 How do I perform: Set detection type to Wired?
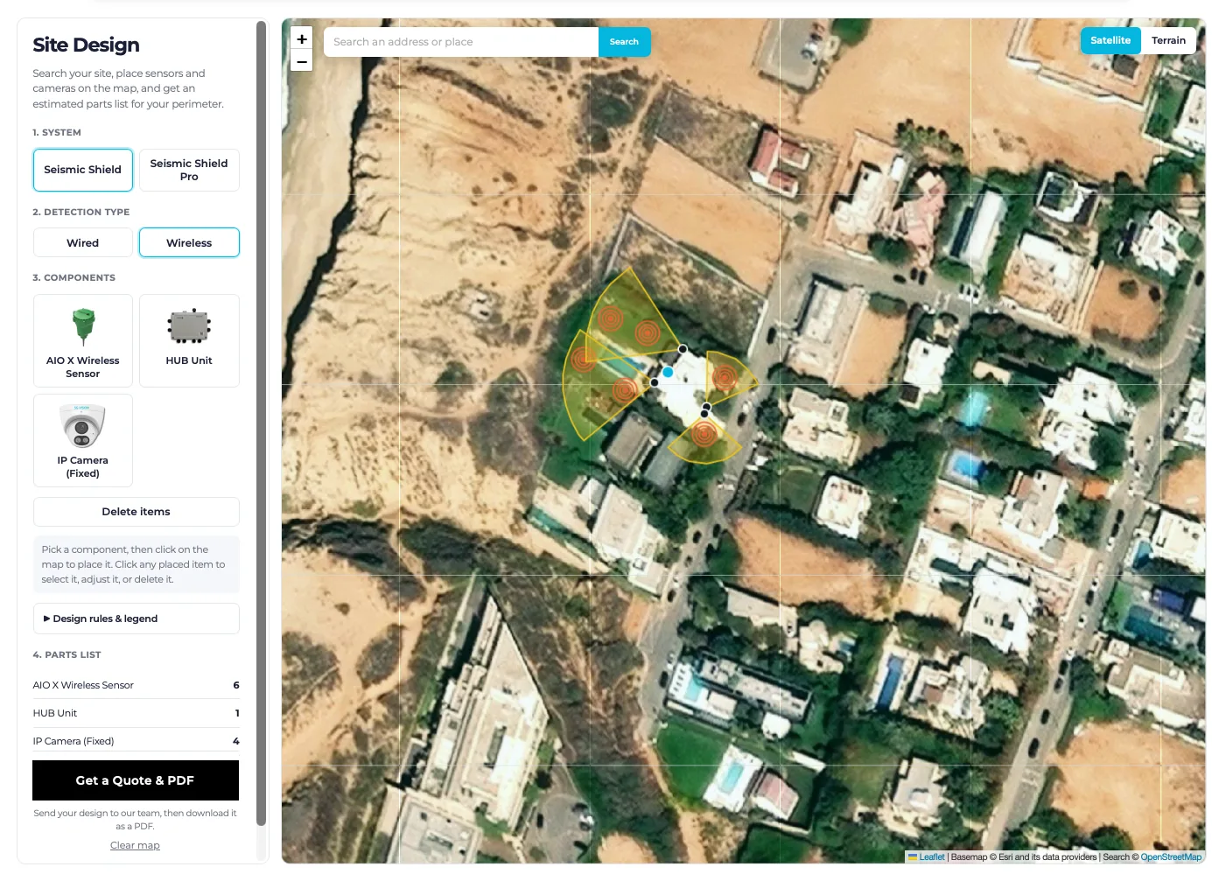coord(83,242)
